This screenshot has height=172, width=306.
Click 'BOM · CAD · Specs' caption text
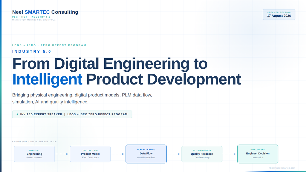(x=90, y=158)
